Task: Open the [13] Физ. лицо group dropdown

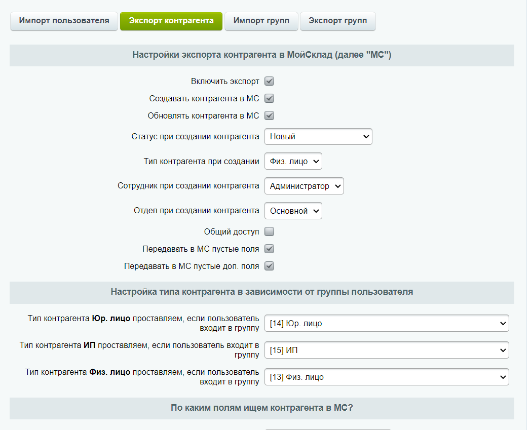Action: click(386, 377)
